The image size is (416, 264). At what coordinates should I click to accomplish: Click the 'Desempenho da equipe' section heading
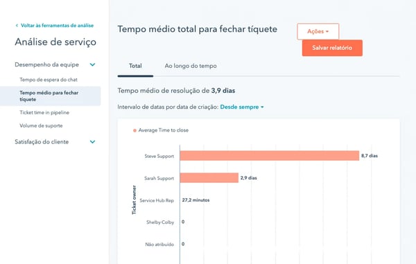pyautogui.click(x=46, y=64)
